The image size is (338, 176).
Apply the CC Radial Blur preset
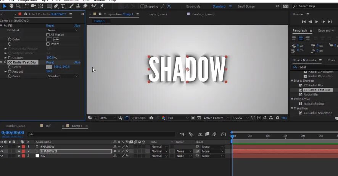pos(314,85)
